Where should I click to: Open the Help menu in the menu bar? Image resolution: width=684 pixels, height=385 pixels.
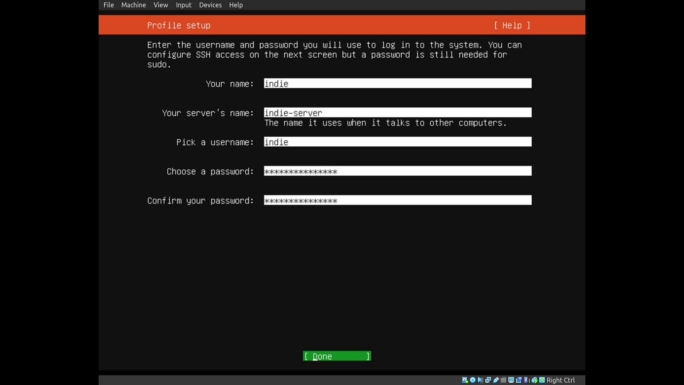(x=236, y=5)
